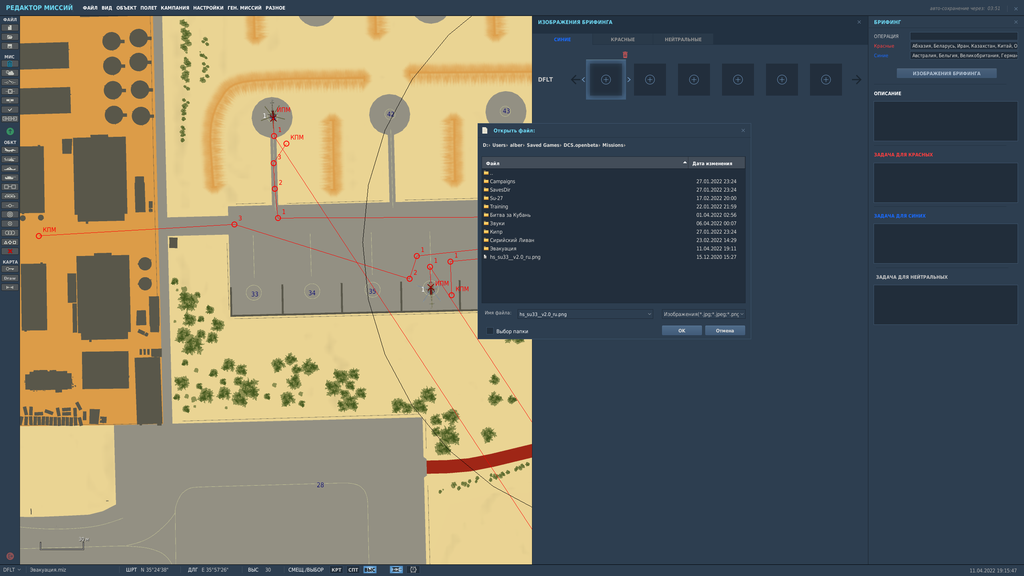Add static object tool
This screenshot has height=576, width=1024.
coord(10,187)
